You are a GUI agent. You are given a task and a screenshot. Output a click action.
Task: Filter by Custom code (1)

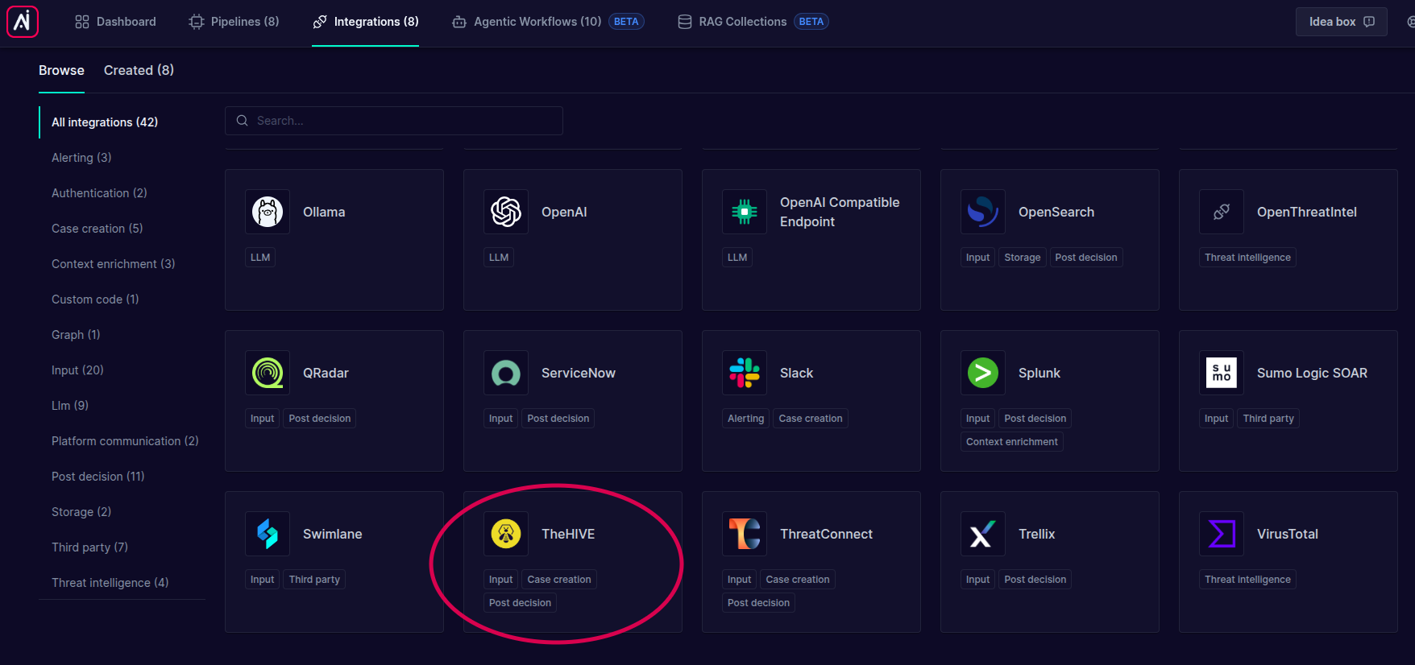(x=95, y=299)
